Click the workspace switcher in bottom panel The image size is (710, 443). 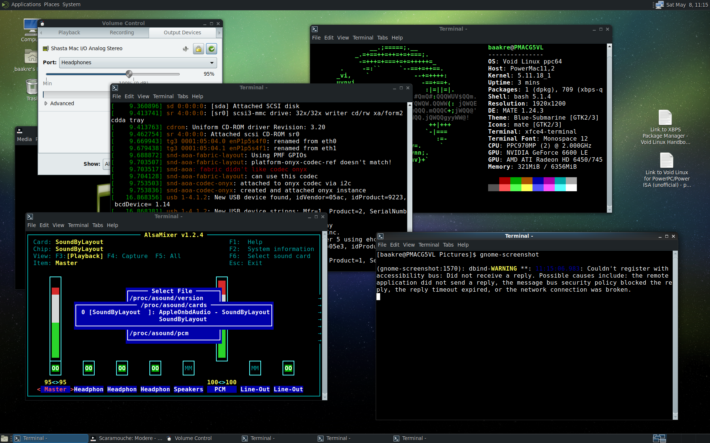coord(659,438)
